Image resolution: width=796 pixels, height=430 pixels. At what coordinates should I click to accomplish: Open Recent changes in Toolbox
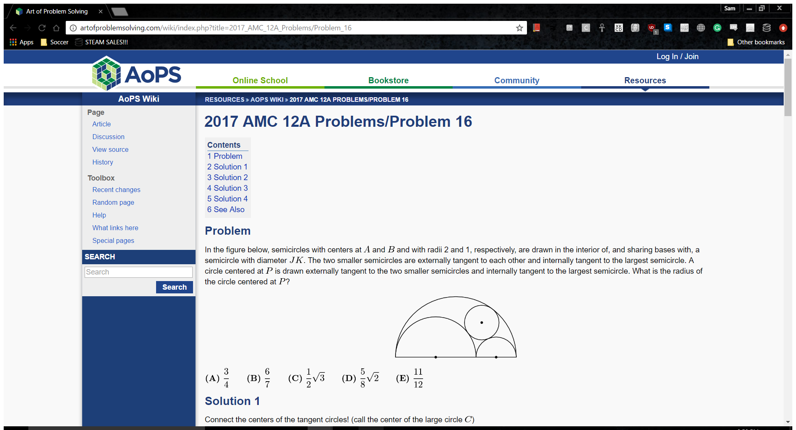[116, 190]
